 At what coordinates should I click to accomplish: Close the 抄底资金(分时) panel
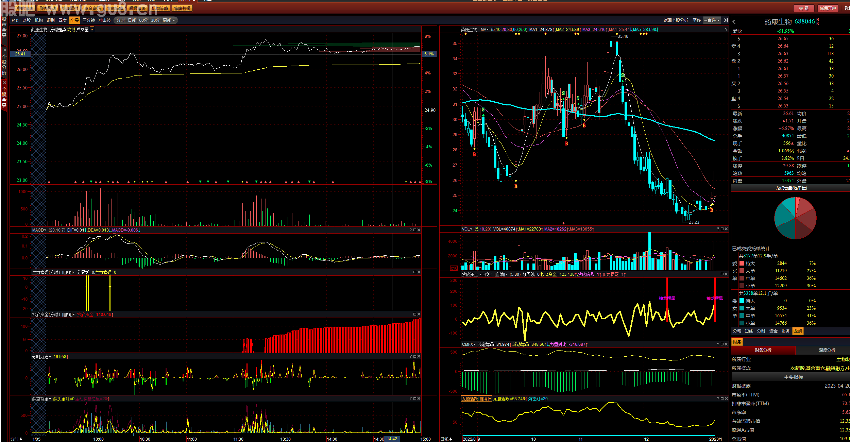(419, 314)
